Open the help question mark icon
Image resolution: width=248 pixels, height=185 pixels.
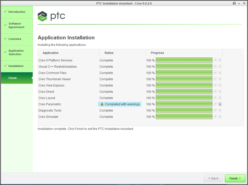(x=234, y=3)
